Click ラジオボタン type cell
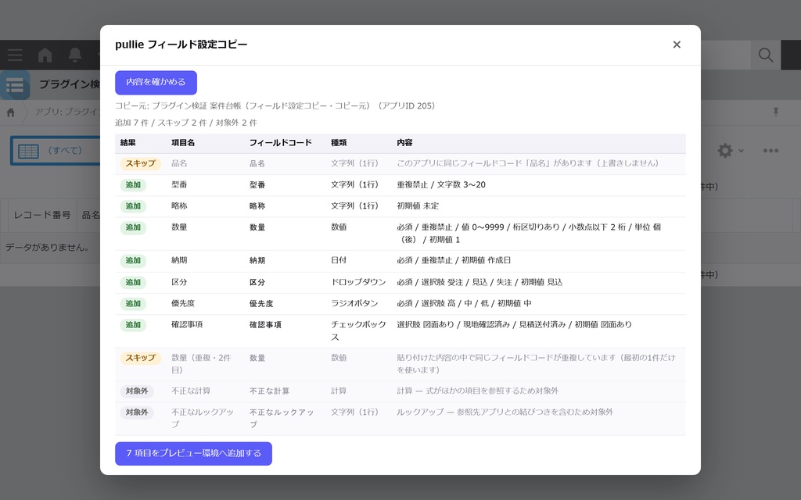Screen dimensions: 801x500 pyautogui.click(x=354, y=304)
